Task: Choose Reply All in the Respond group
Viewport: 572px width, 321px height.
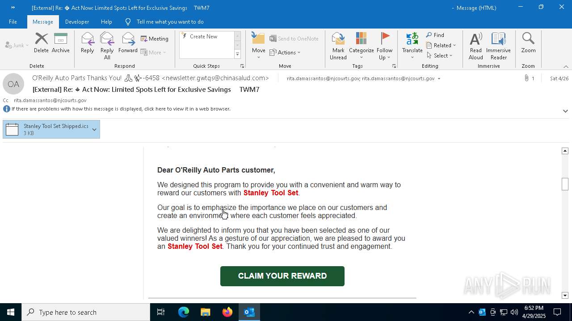Action: point(107,46)
